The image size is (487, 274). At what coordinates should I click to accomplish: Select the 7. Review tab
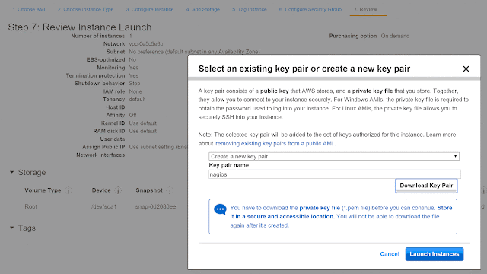[365, 10]
